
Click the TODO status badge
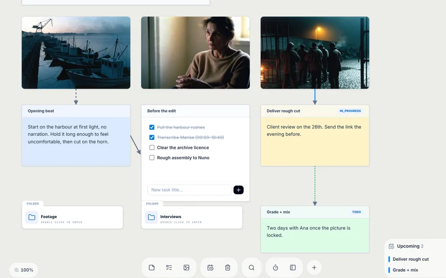pos(356,212)
